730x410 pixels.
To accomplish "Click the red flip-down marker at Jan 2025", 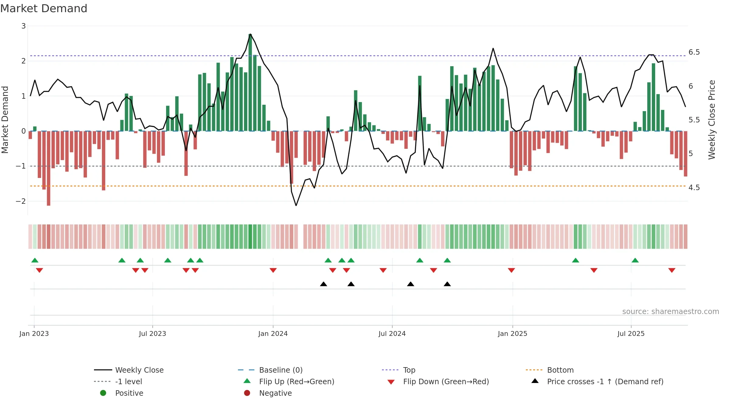I will pyautogui.click(x=511, y=270).
